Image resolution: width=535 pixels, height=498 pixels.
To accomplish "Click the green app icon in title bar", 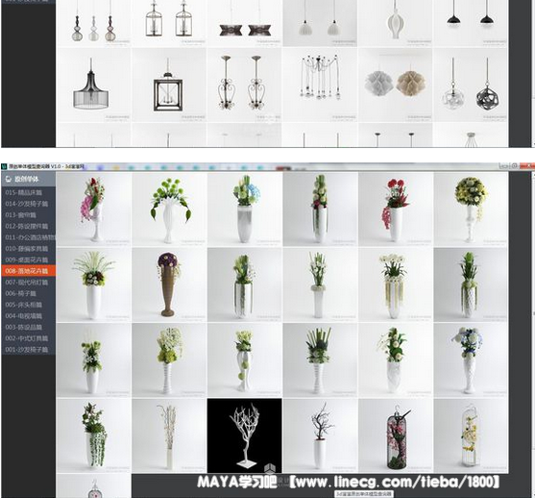I will [4, 166].
